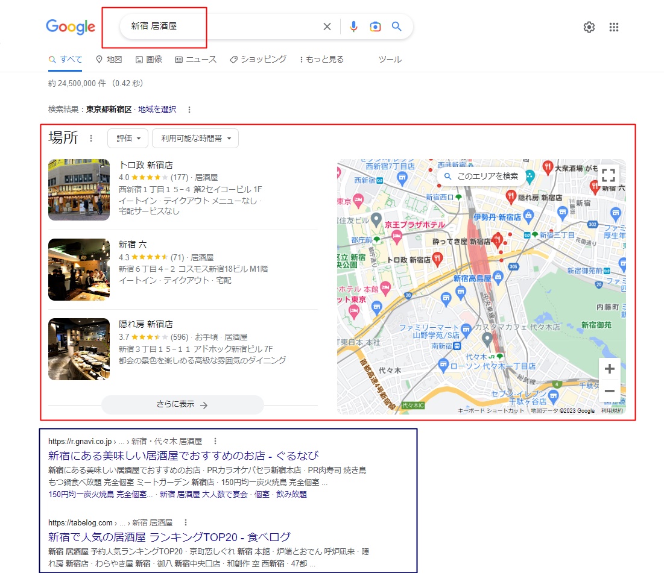The height and width of the screenshot is (573, 664).
Task: Click the 新宿高島屋 shopping pin
Action: [x=498, y=278]
